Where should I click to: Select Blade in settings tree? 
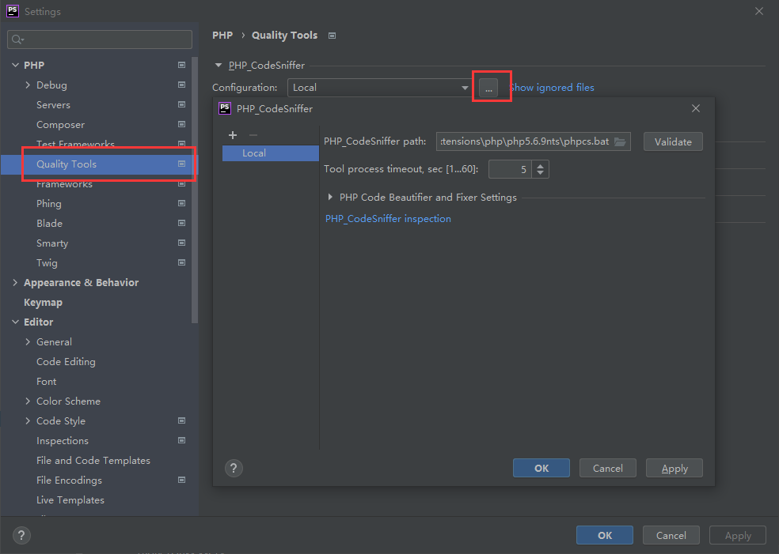[49, 223]
